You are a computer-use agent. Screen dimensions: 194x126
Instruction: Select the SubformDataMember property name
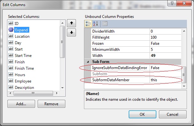click(111, 80)
